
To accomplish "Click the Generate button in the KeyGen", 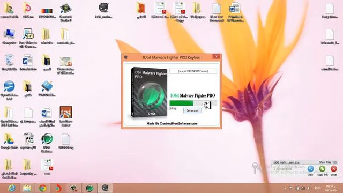I will pyautogui.click(x=192, y=110).
